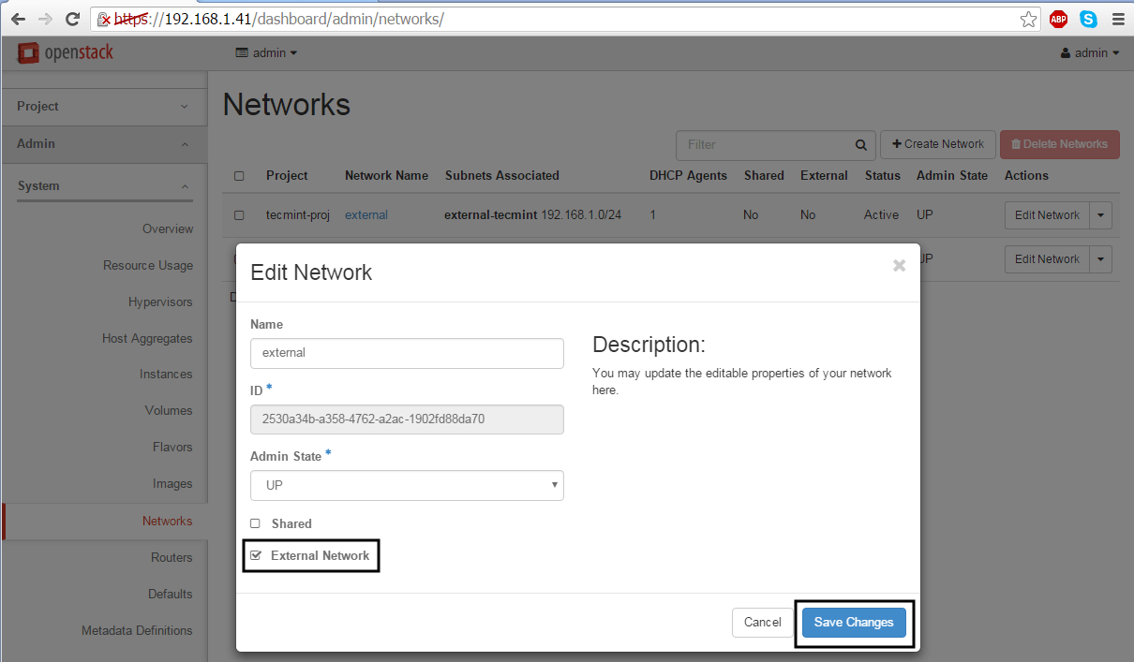
Task: Open the Skype extension icon
Action: (x=1088, y=19)
